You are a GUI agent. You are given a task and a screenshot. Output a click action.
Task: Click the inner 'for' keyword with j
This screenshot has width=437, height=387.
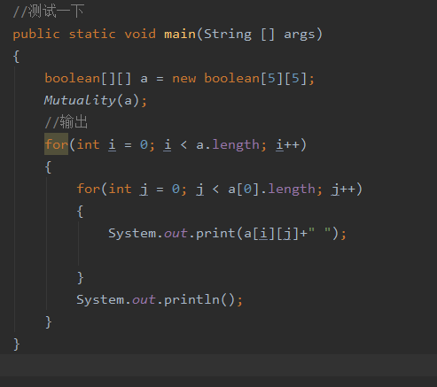[88, 189]
